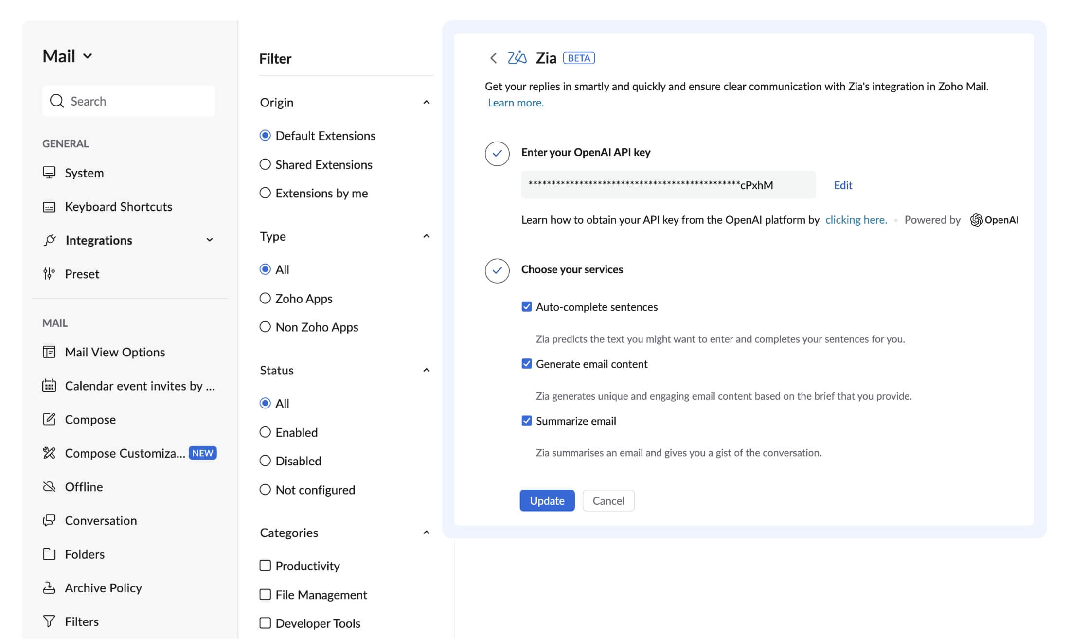Click the Keyboard Shortcuts icon
This screenshot has height=639, width=1070.
49,207
